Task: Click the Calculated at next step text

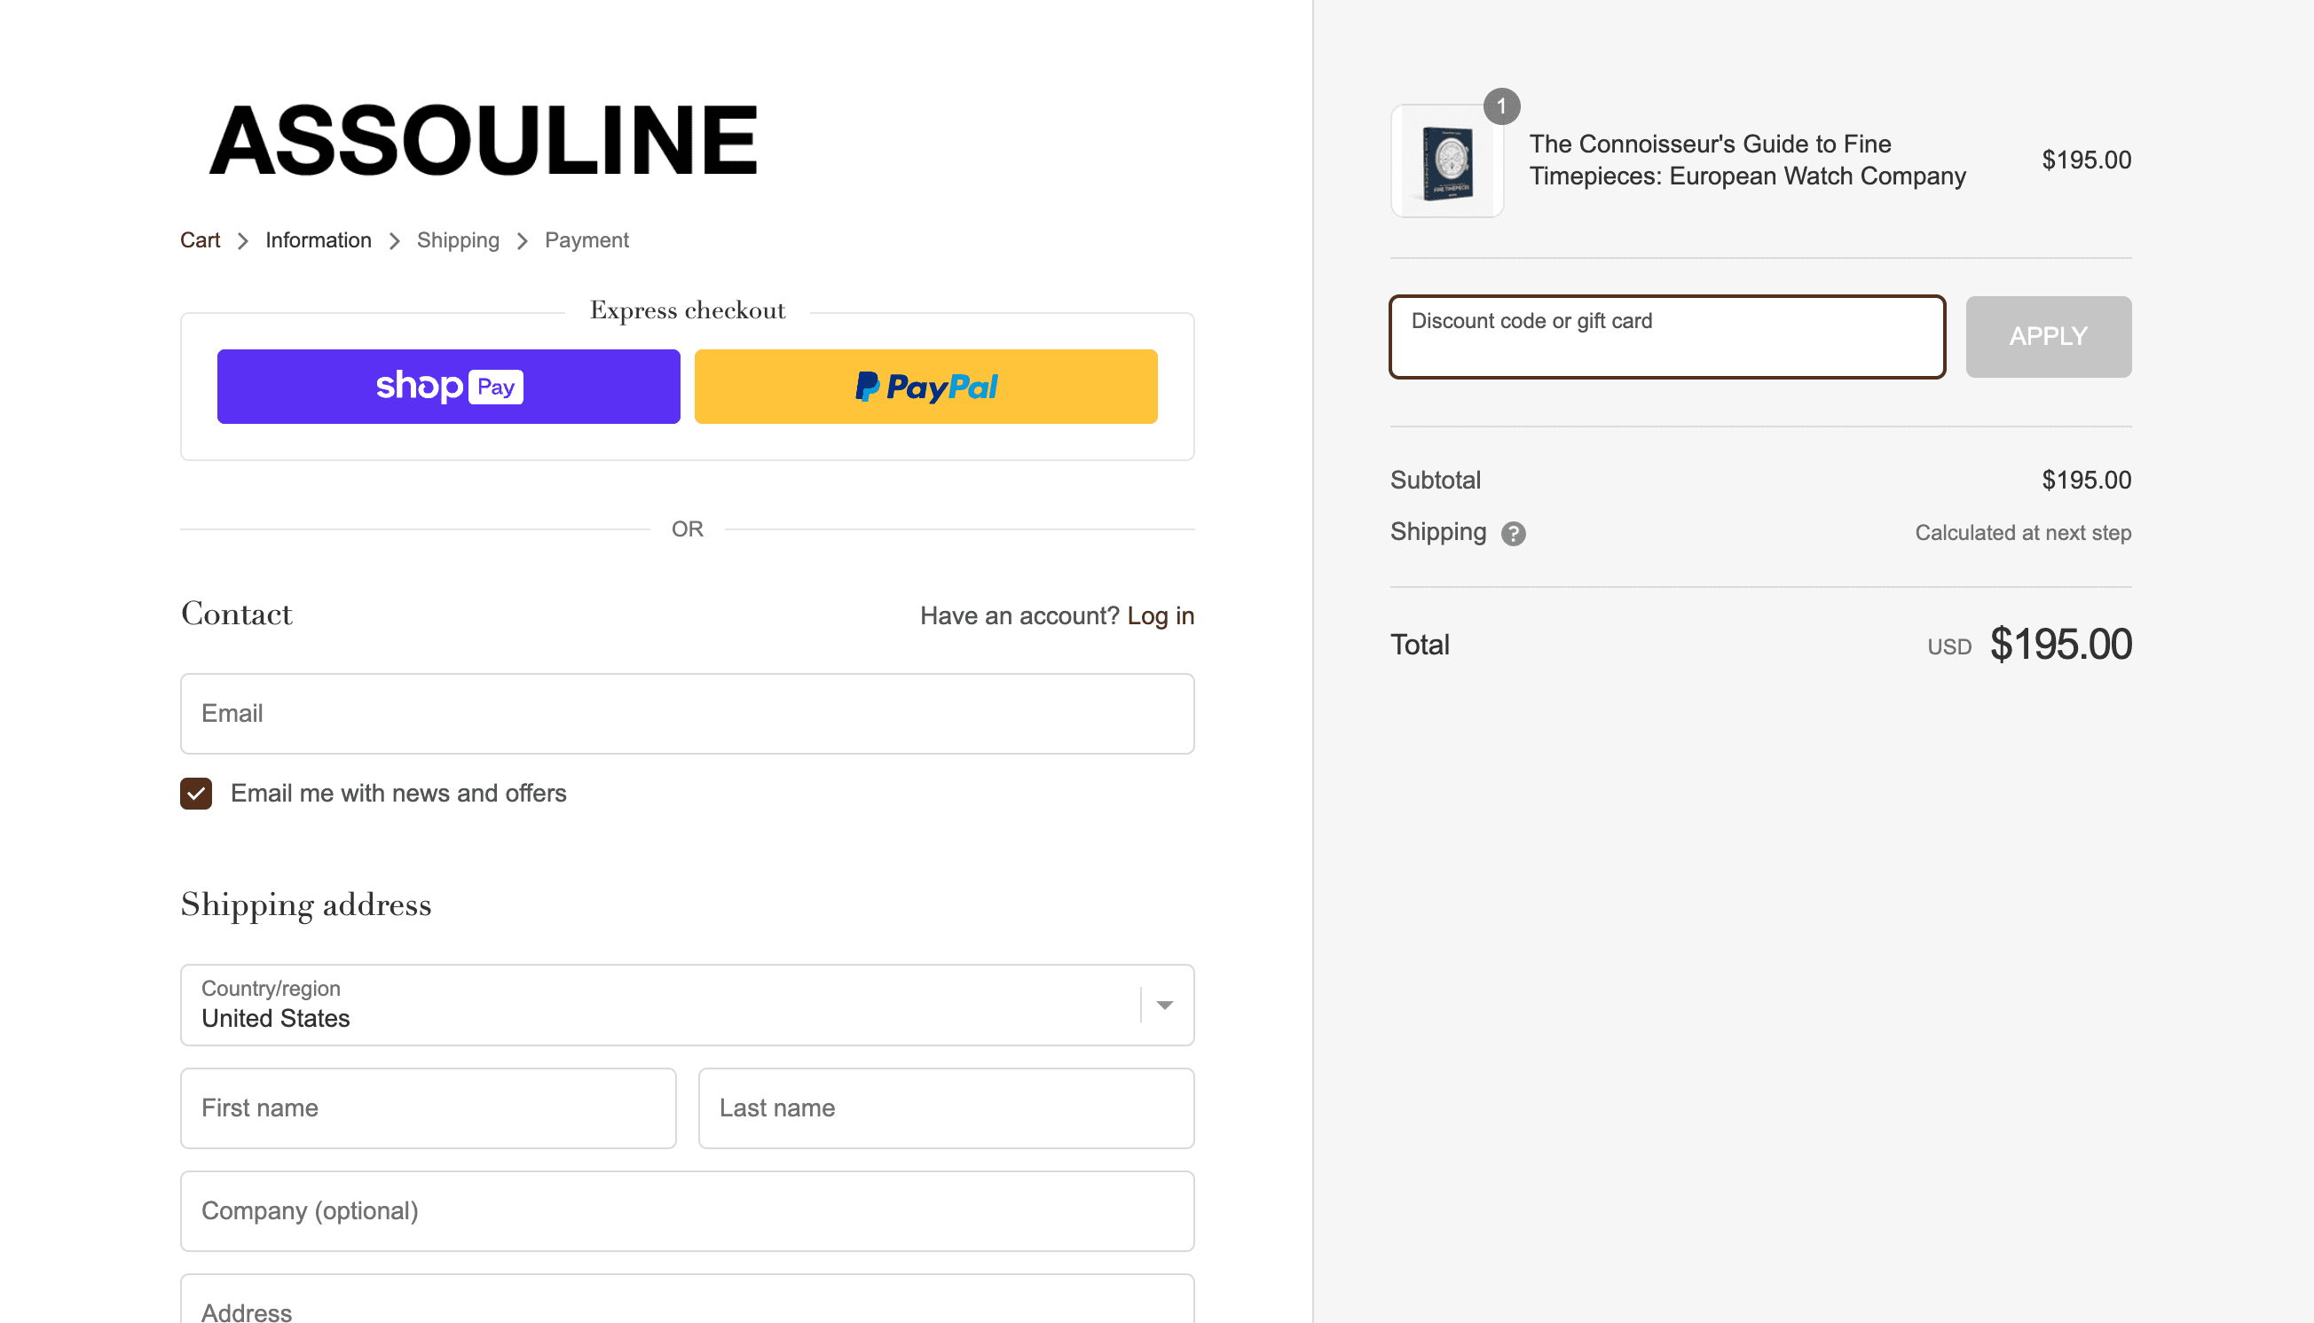Action: coord(2023,532)
